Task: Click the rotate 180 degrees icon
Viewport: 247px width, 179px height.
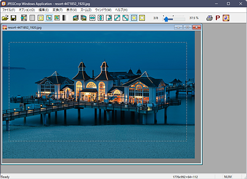Action: coord(109,18)
